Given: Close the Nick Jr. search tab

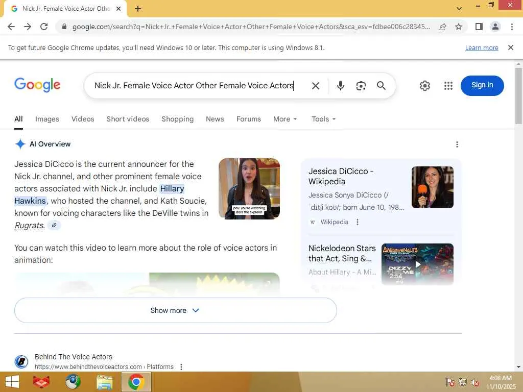Looking at the screenshot, I should tap(118, 9).
